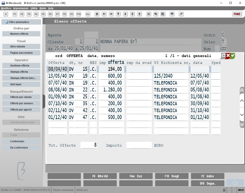
Task: Click Offerte per cliente button
Action: tap(21, 97)
